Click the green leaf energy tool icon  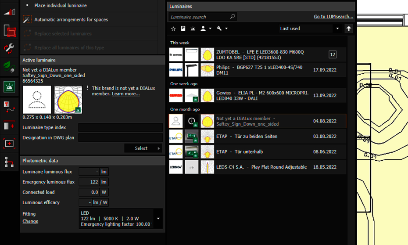[10, 67]
